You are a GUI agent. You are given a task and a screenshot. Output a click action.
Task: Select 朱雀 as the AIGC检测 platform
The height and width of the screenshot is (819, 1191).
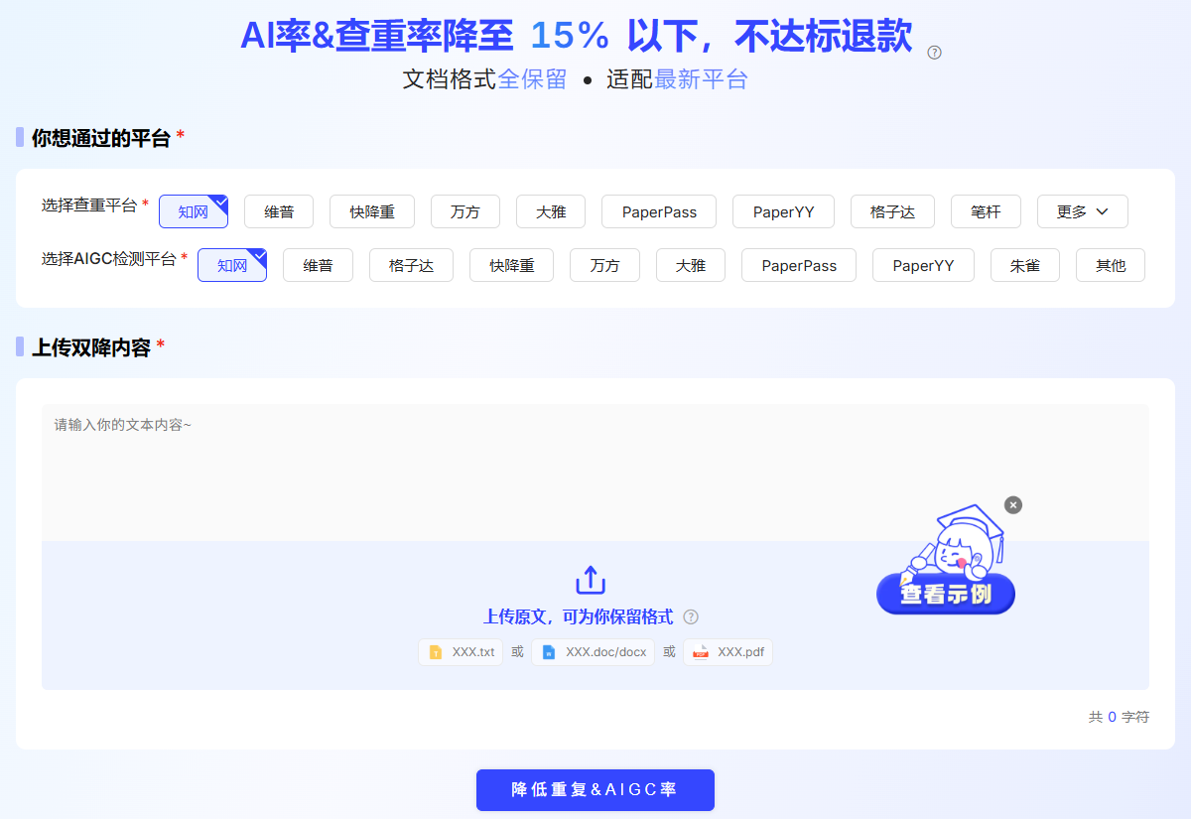pos(1025,265)
